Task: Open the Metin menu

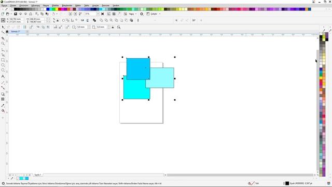Action: (x=78, y=6)
